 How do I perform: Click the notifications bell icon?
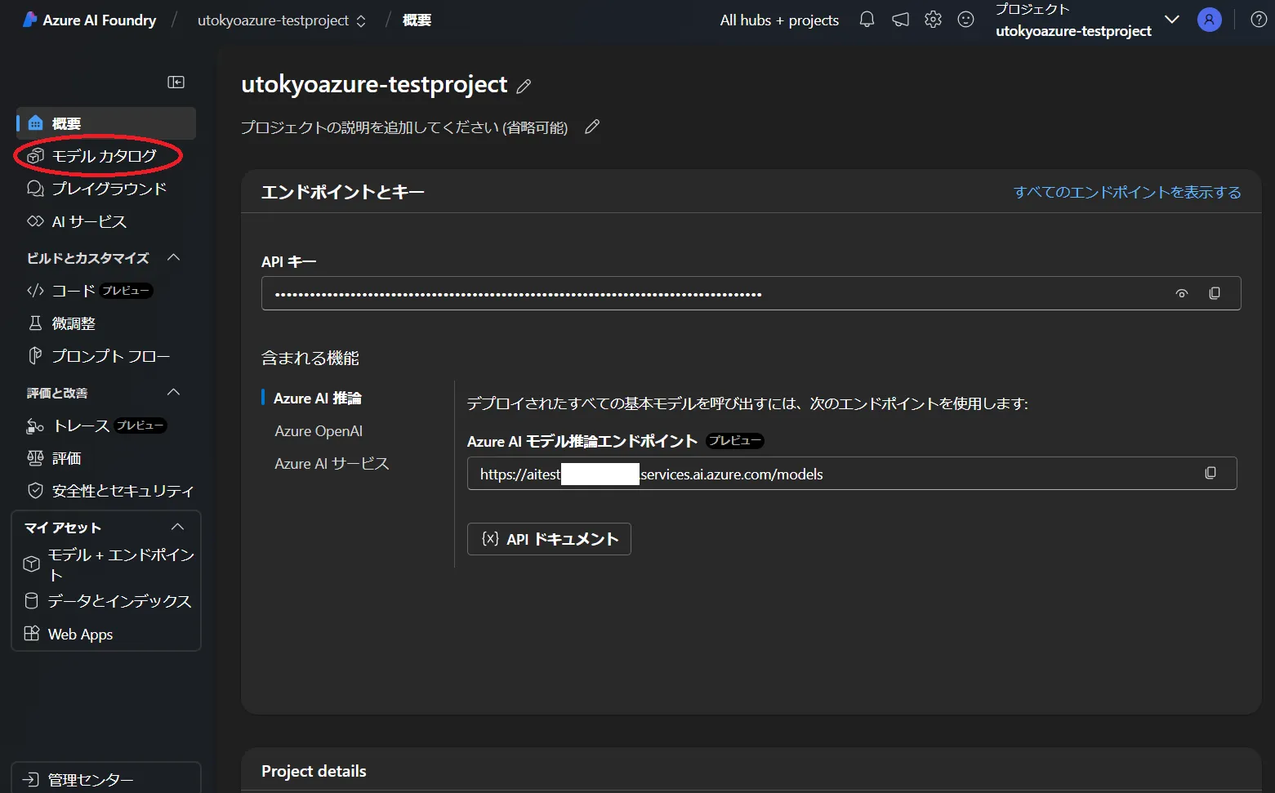tap(867, 20)
